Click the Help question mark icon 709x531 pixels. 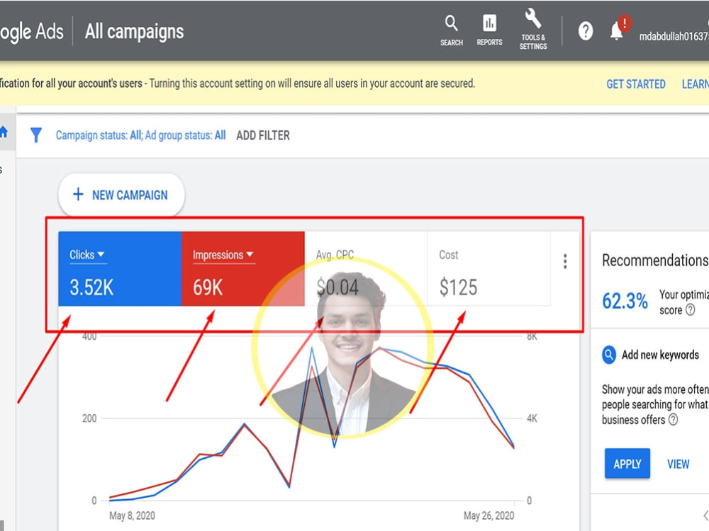pyautogui.click(x=585, y=31)
